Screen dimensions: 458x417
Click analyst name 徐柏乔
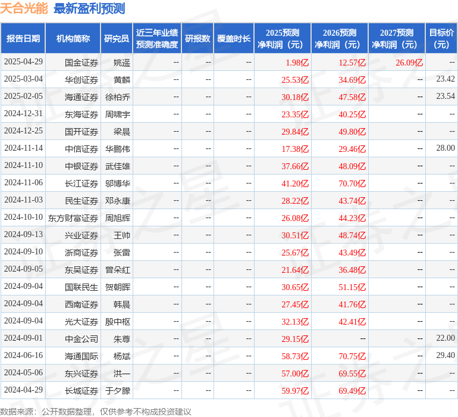(118, 97)
